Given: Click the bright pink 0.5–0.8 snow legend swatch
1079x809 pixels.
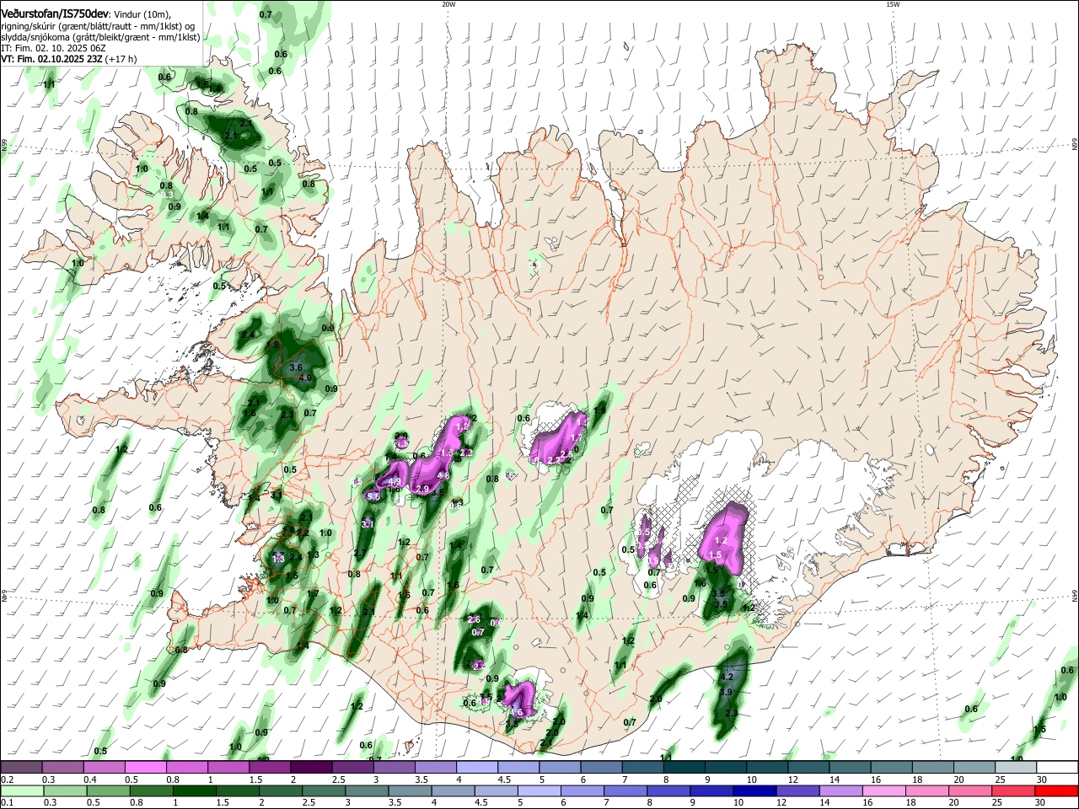Looking at the screenshot, I should (x=145, y=768).
